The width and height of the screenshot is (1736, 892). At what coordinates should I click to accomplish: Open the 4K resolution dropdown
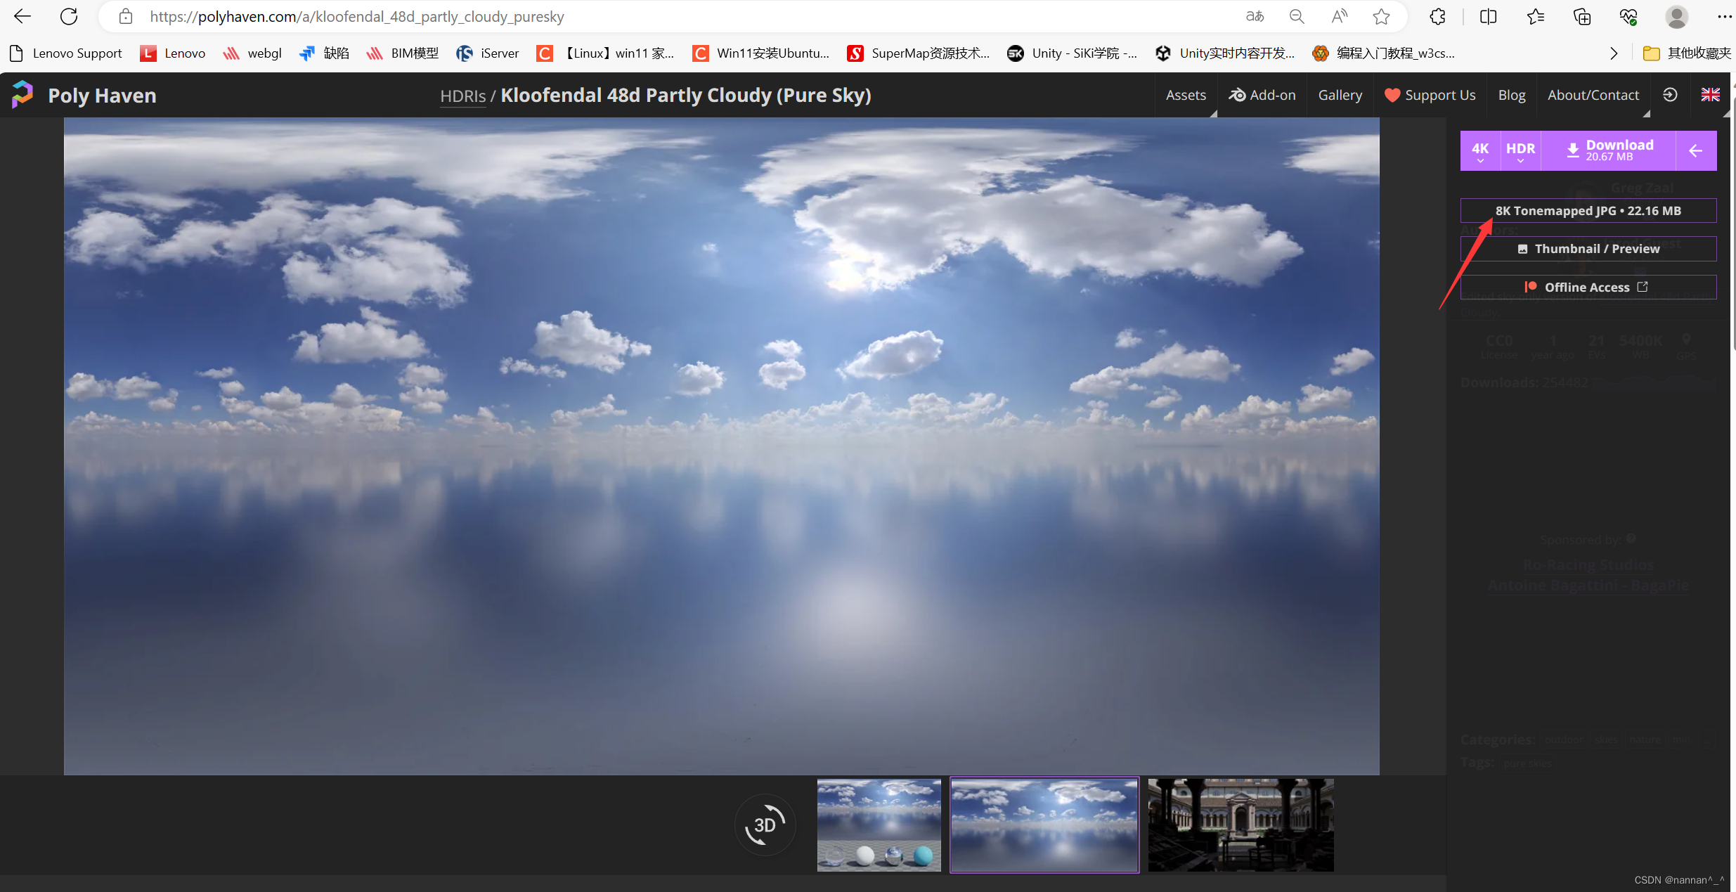[x=1480, y=150]
